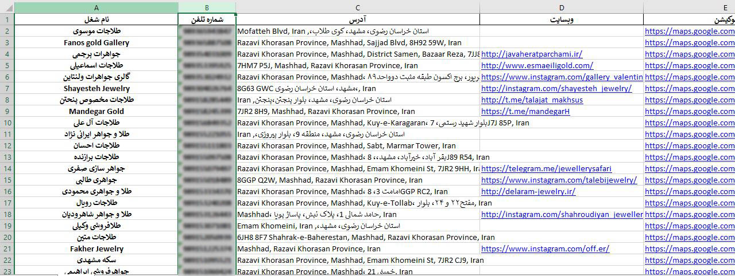Select the Mandegar Gold cell

point(96,112)
